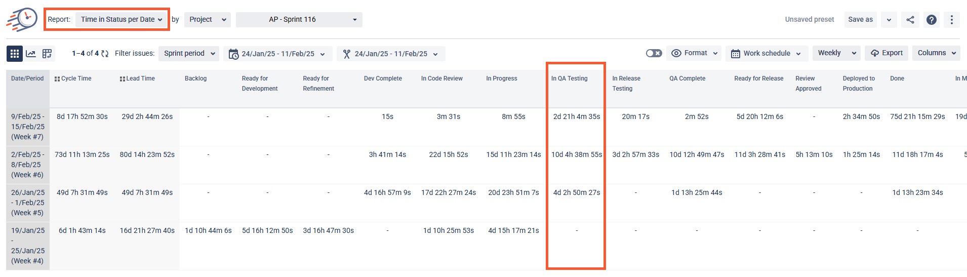Open the Weekly period dropdown
The image size is (967, 277).
click(836, 53)
